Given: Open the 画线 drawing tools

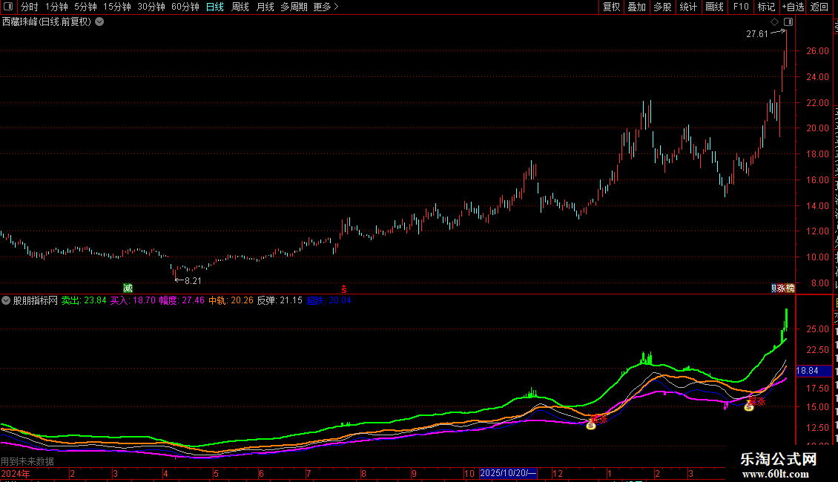Looking at the screenshot, I should coord(715,7).
